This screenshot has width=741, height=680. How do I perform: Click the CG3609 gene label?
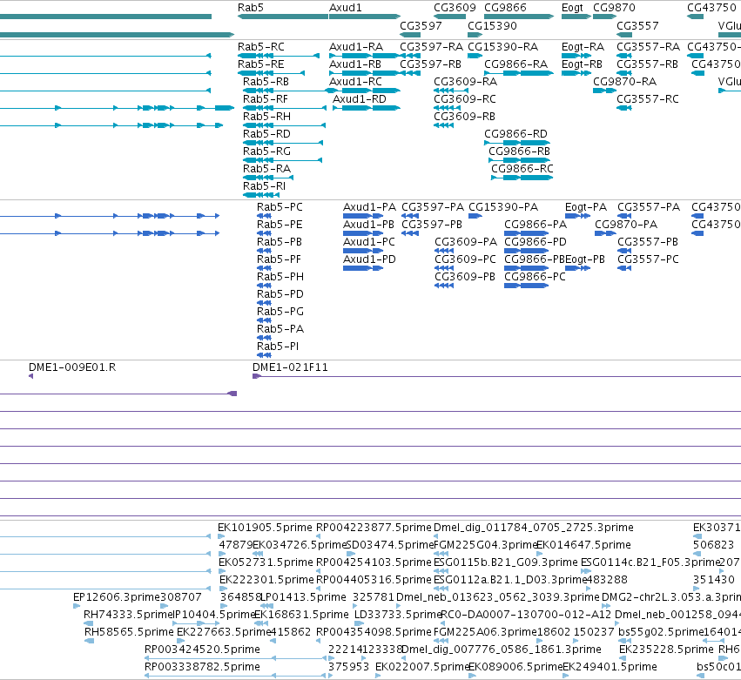pos(455,8)
